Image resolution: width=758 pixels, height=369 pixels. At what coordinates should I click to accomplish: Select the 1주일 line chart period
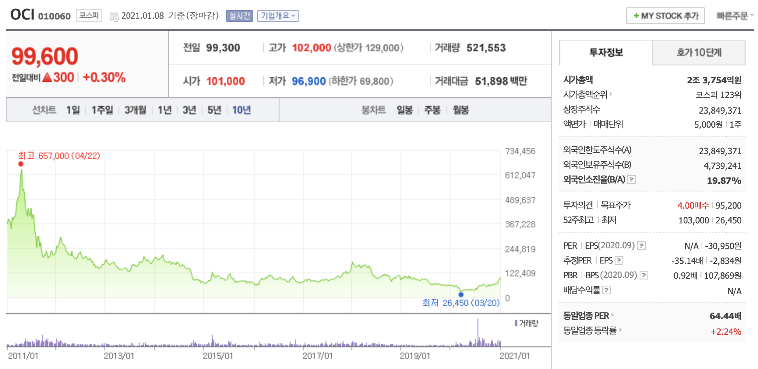pyautogui.click(x=102, y=110)
